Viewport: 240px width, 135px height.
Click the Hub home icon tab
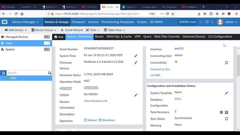58,37
